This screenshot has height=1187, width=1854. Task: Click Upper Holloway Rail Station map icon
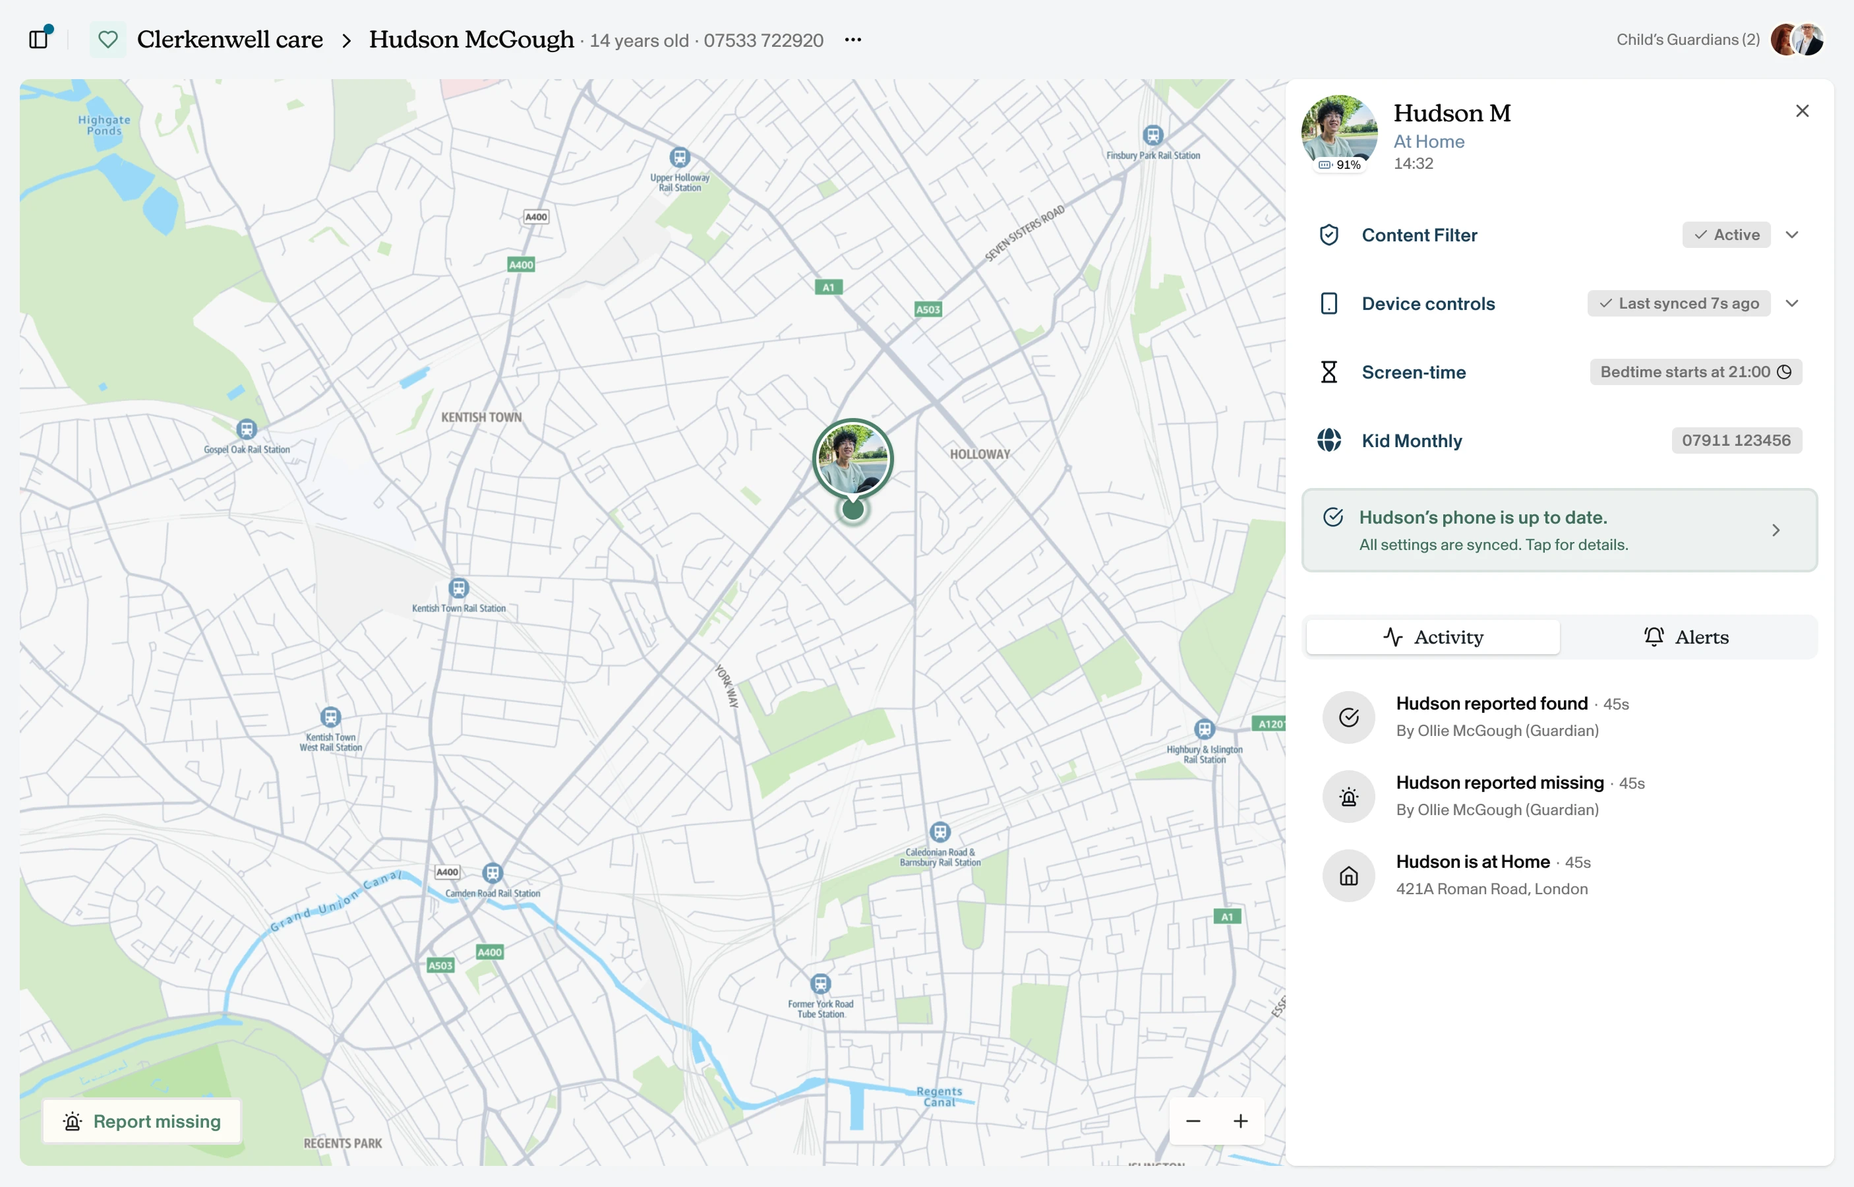[x=679, y=158]
